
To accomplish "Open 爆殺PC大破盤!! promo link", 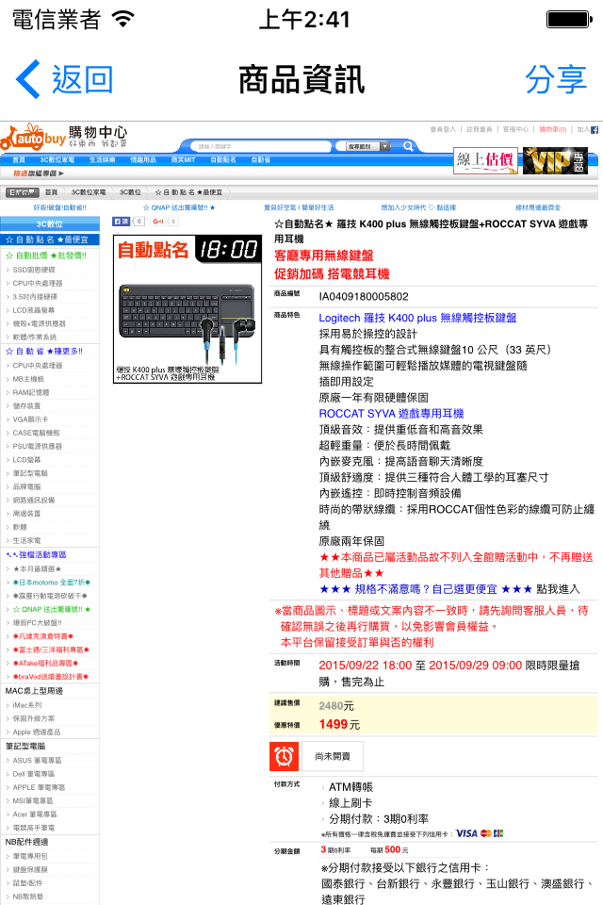I will 37,623.
